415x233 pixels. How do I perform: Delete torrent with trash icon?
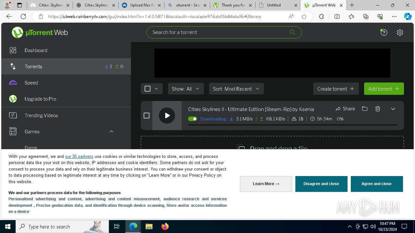tap(378, 109)
